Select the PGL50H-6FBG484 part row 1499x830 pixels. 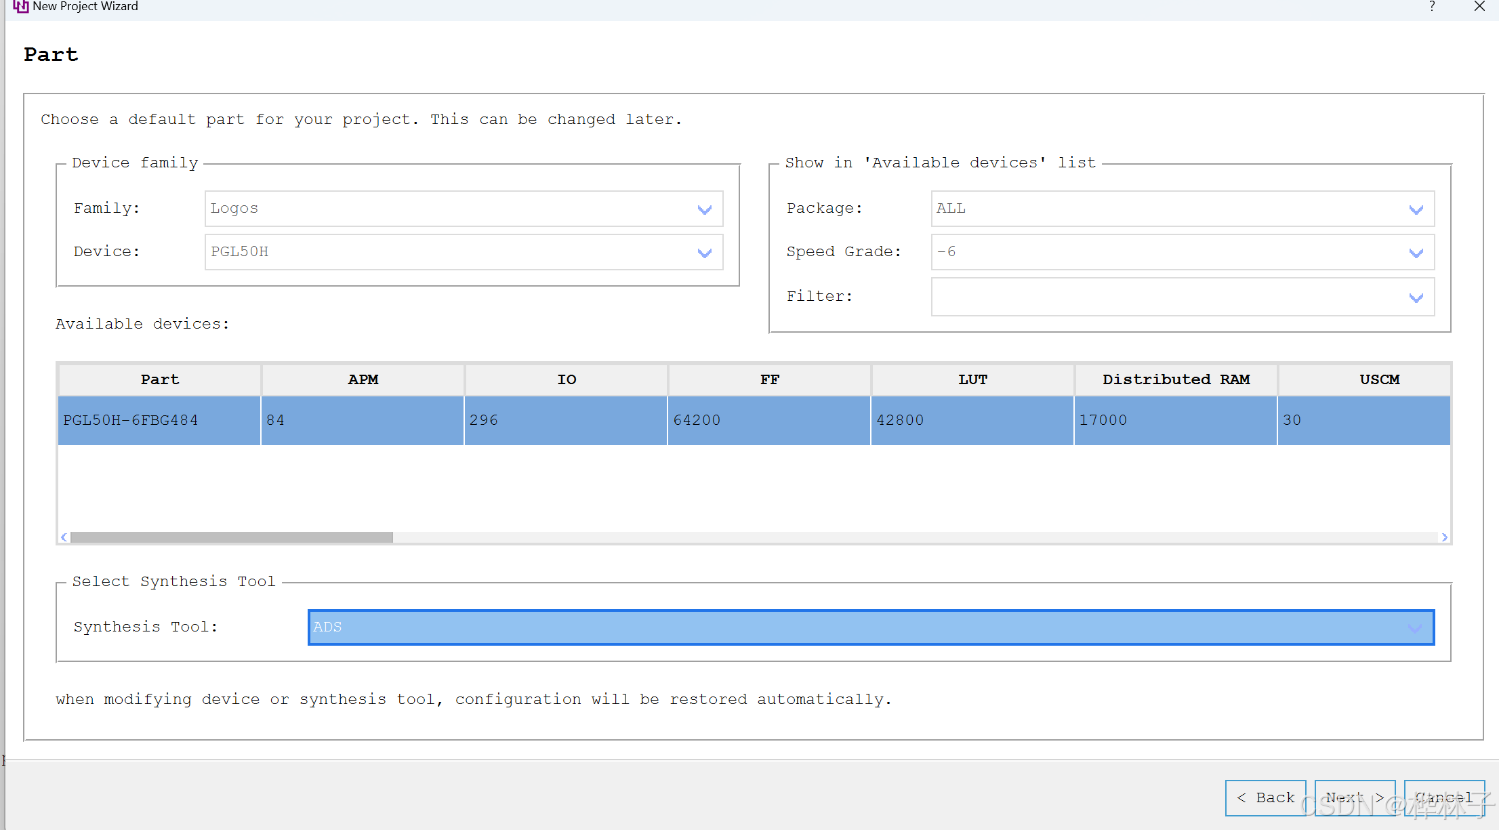tap(131, 420)
